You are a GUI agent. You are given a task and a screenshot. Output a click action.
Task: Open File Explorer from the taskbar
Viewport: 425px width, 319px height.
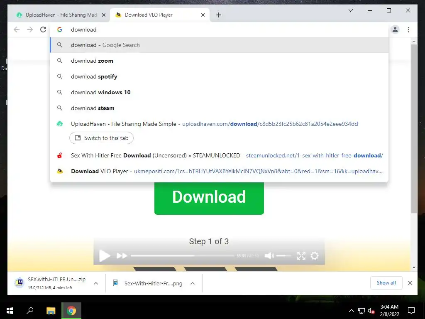click(x=51, y=311)
